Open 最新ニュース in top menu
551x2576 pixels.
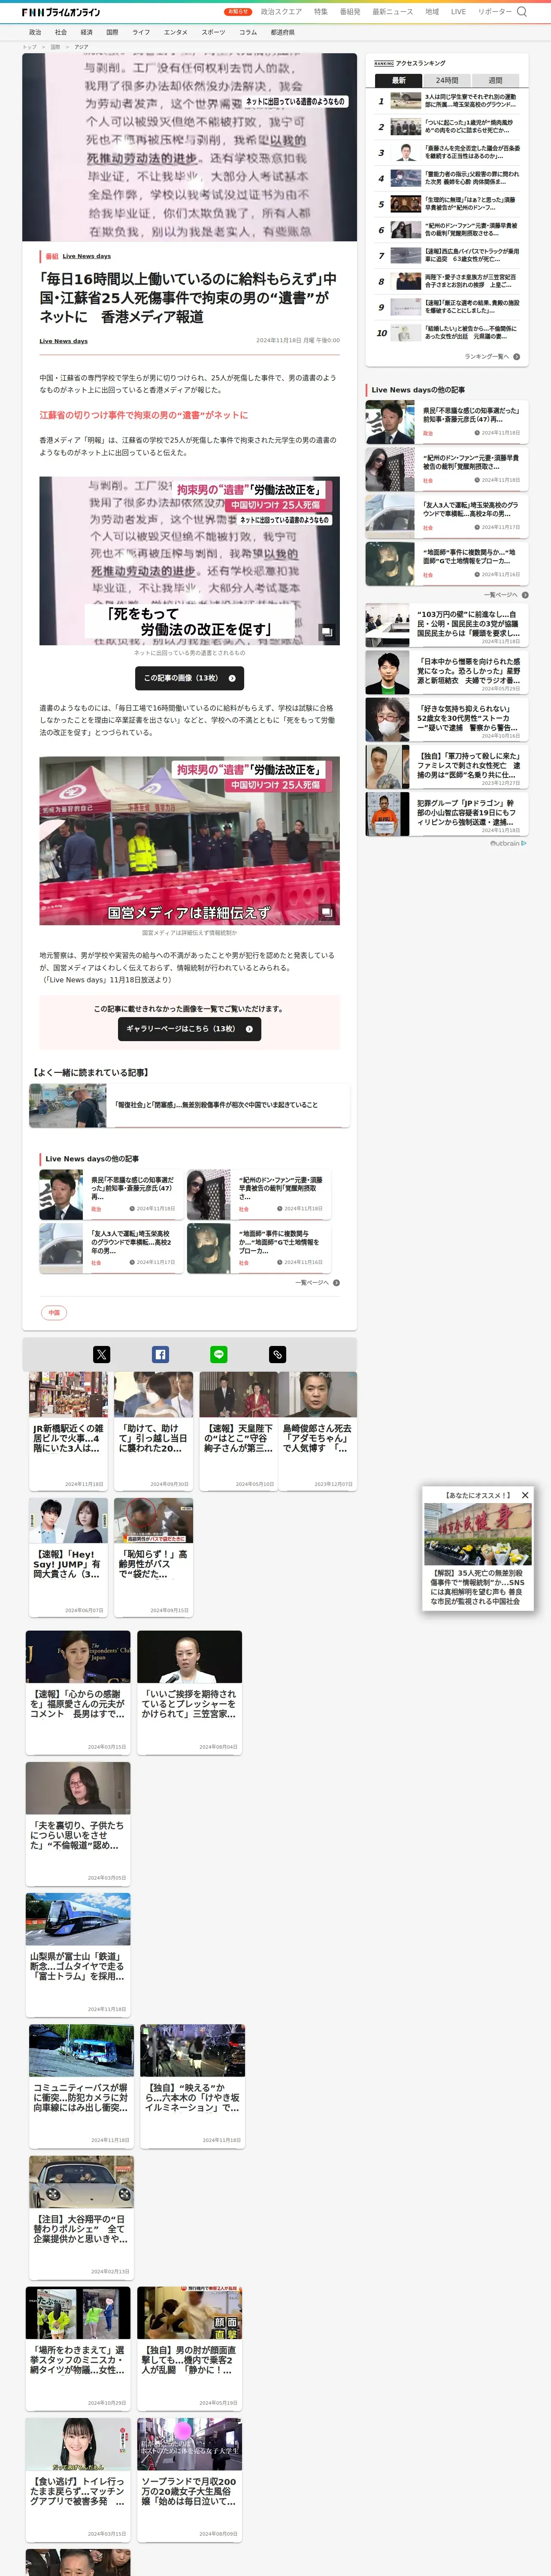[x=393, y=12]
